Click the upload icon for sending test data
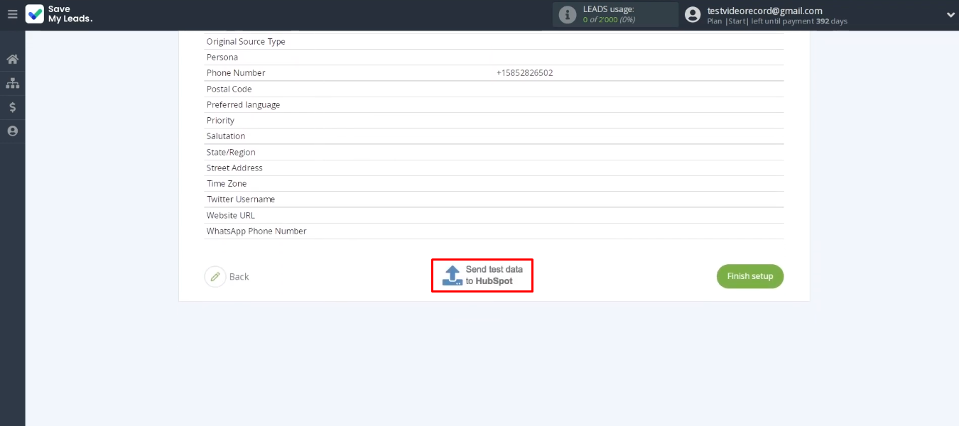Viewport: 959px width, 426px height. click(453, 275)
